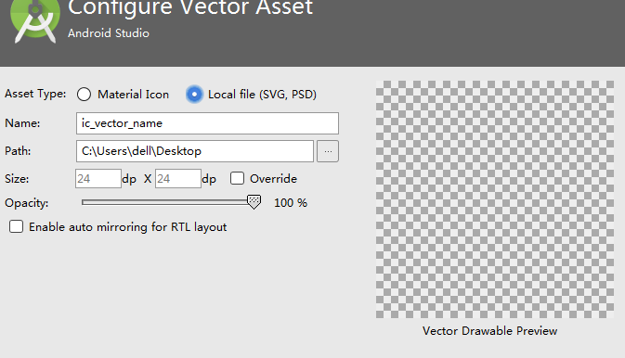Enable the Override size checkbox
This screenshot has width=625, height=358.
(x=237, y=178)
